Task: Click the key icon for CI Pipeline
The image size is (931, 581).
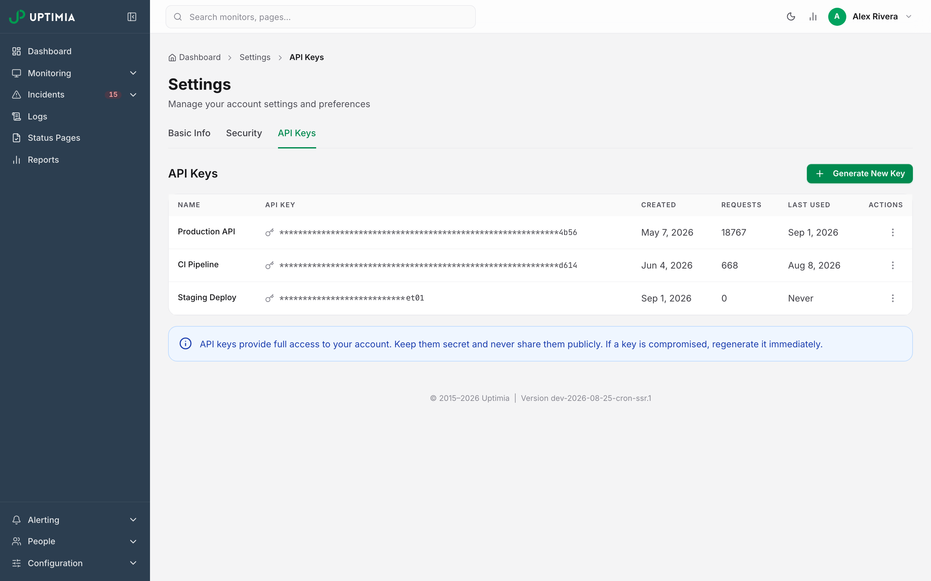Action: tap(269, 265)
